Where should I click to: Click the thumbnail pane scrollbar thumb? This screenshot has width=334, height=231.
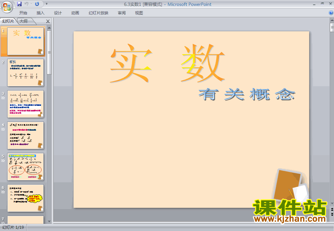point(49,52)
